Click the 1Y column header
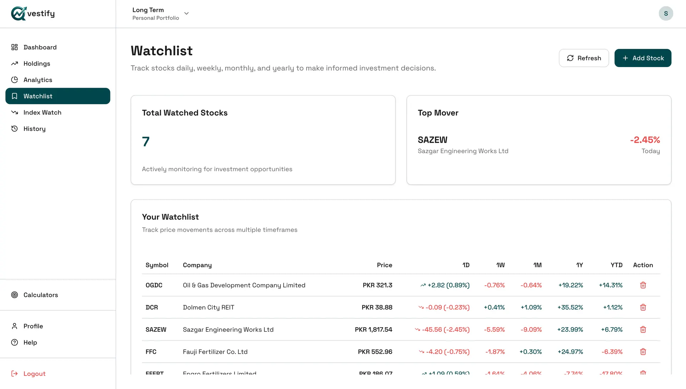This screenshot has height=389, width=686. pos(580,265)
